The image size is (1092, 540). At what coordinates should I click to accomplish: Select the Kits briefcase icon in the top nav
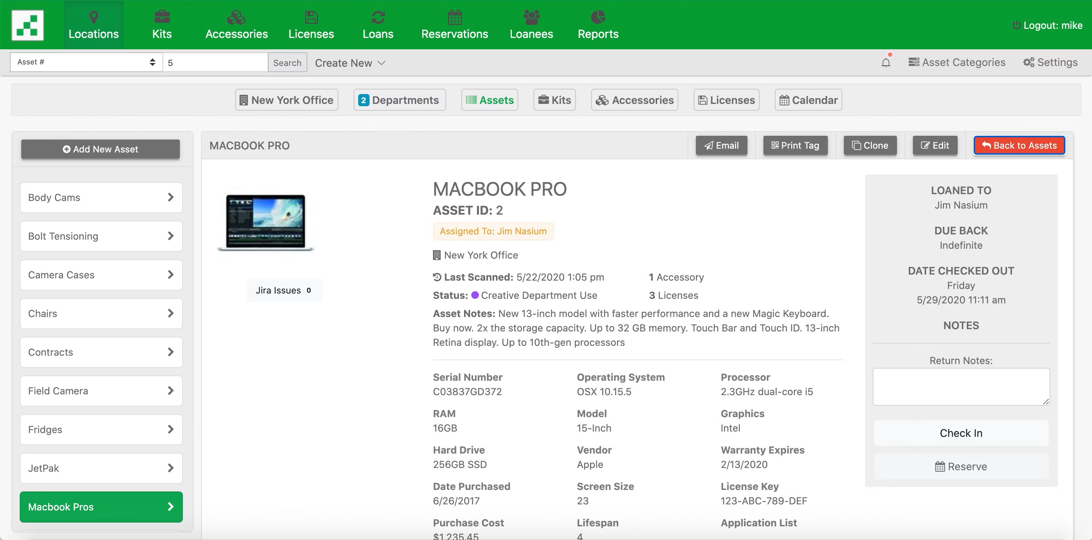tap(162, 19)
